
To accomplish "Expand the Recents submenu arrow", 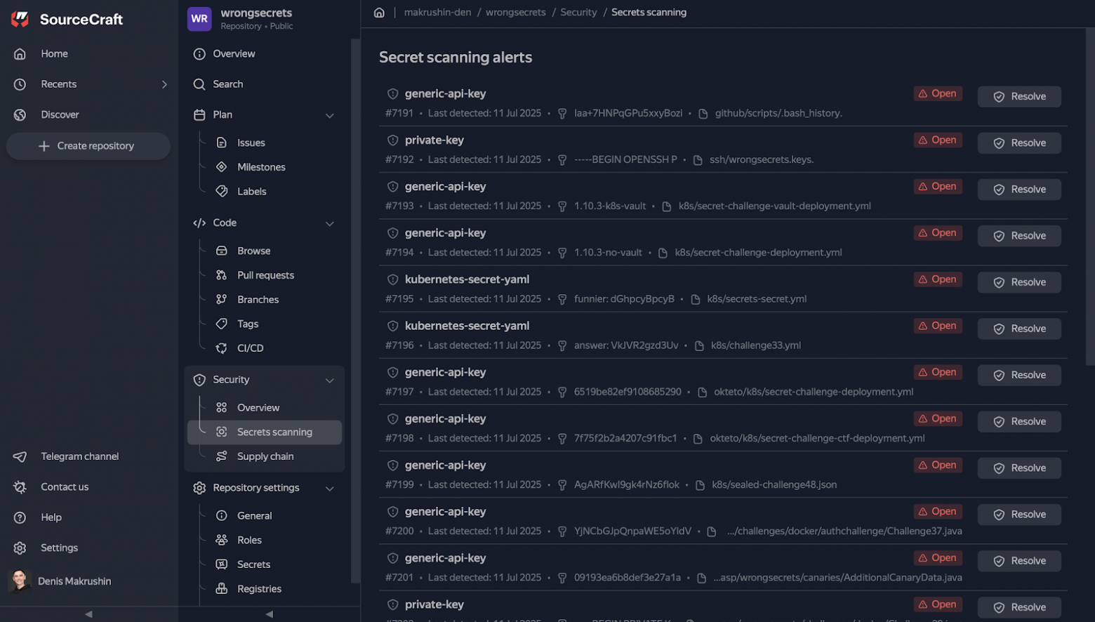I will pyautogui.click(x=164, y=84).
